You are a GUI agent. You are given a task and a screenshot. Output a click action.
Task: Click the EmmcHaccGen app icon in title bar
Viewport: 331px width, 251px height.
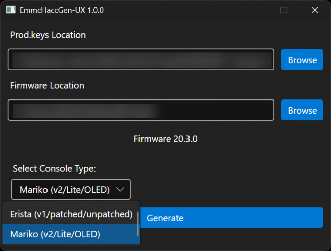(x=10, y=10)
